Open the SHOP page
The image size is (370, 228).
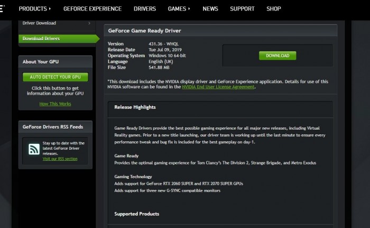pos(273,9)
